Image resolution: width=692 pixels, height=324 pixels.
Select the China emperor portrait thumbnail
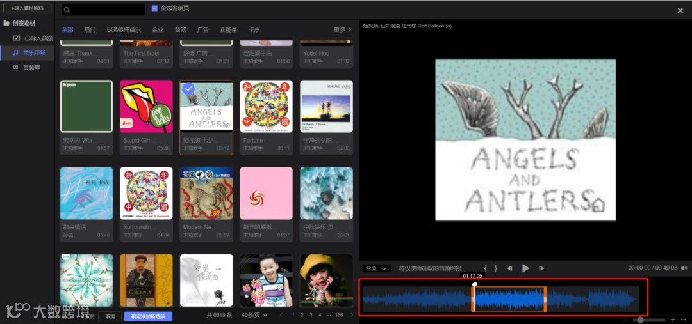[x=147, y=281]
